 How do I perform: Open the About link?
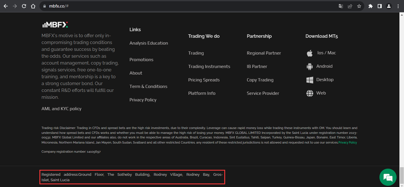[136, 73]
